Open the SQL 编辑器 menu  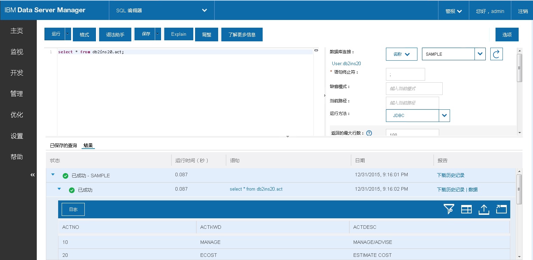tap(161, 10)
